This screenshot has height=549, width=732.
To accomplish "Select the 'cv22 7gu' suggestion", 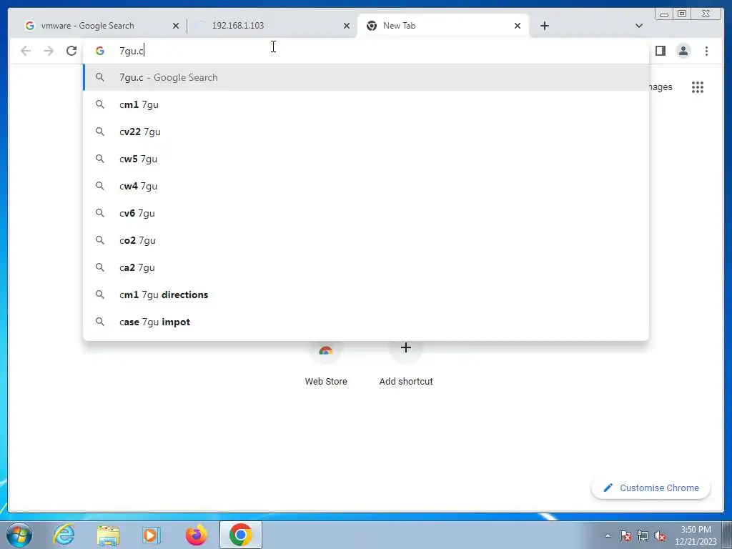I will click(x=366, y=132).
